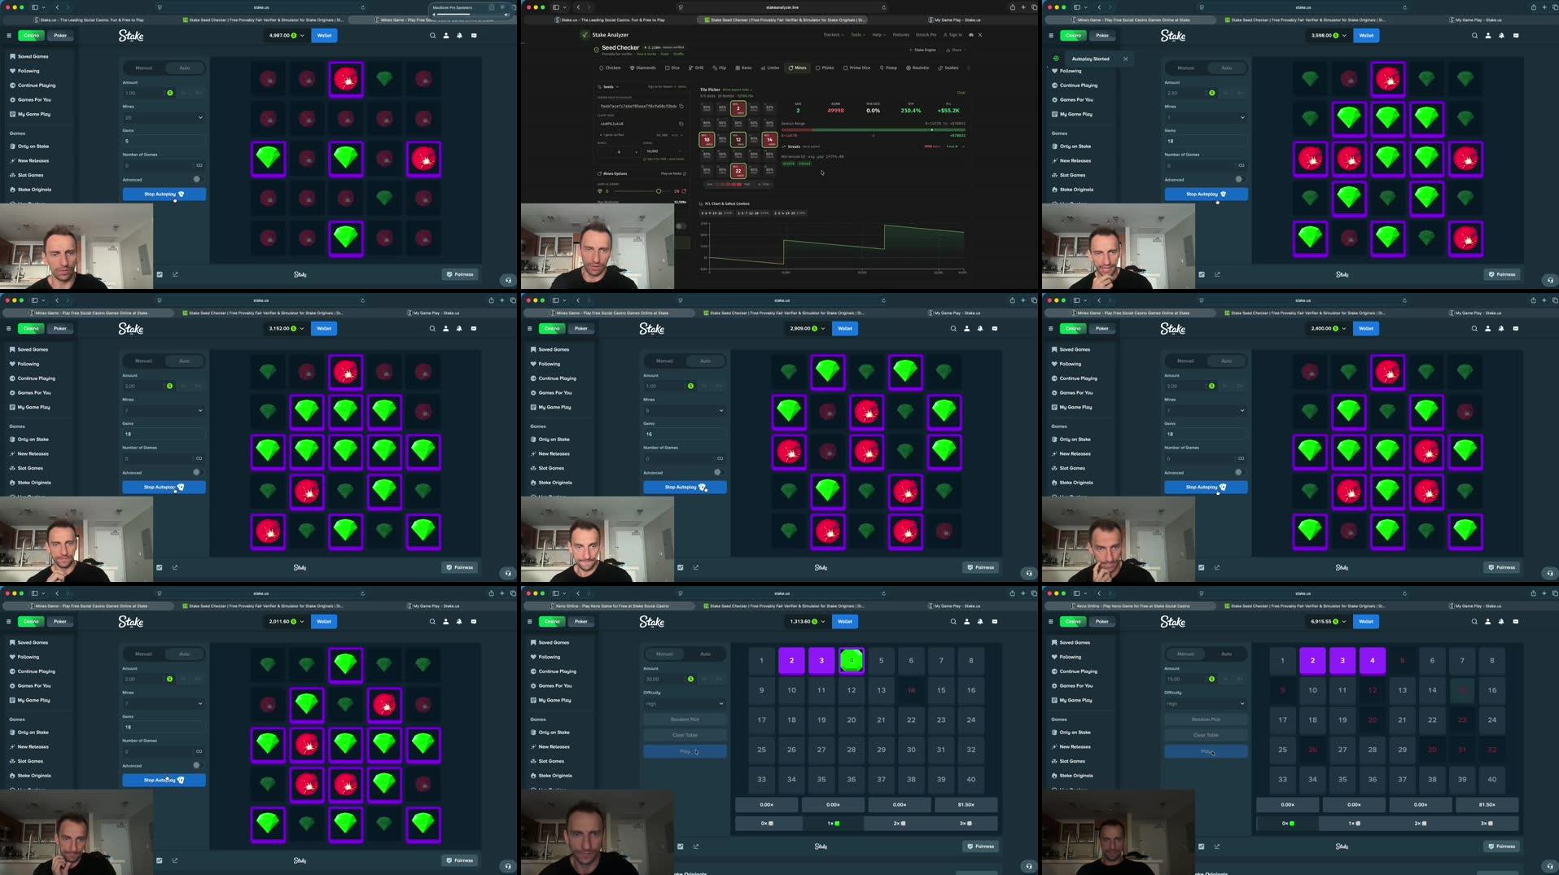
Task: Click Play button in the 1,313.60 Keno window
Action: (x=685, y=751)
